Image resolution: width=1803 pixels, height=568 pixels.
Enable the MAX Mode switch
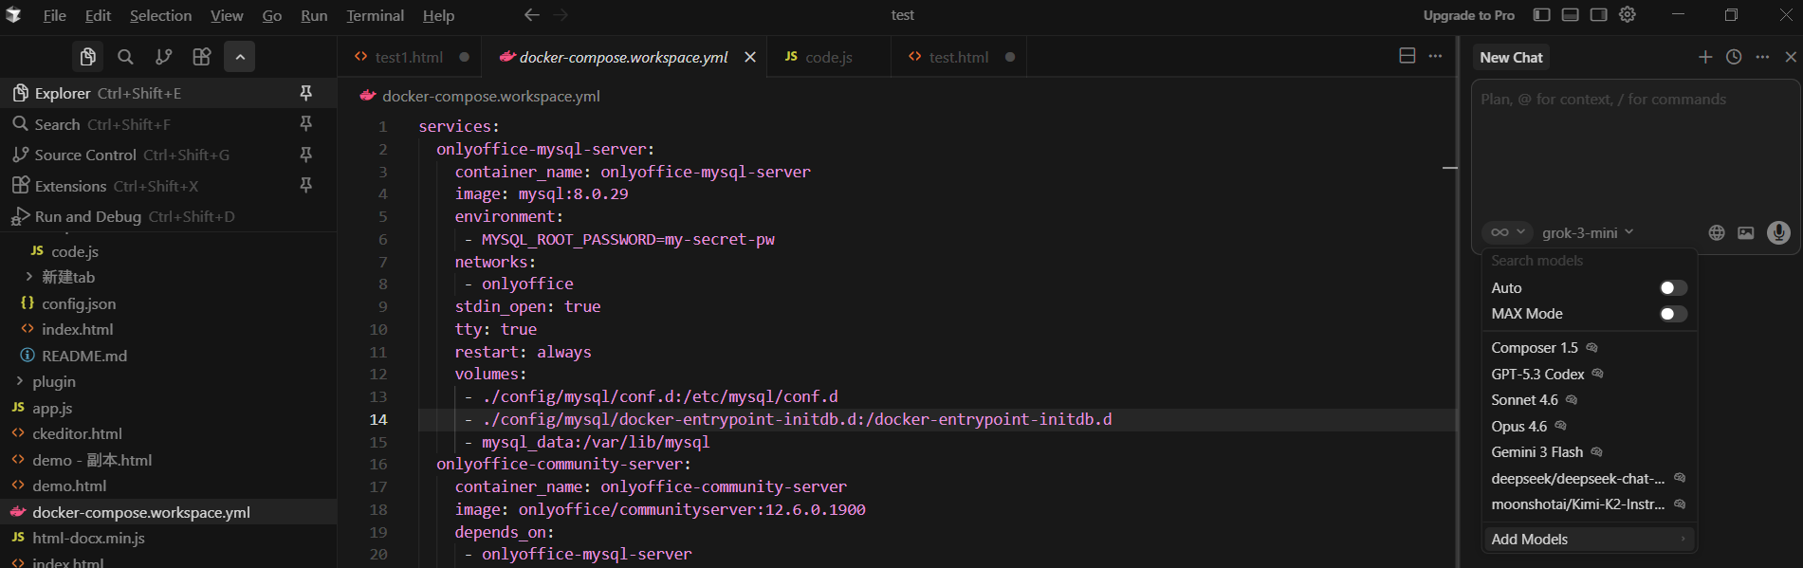(x=1673, y=314)
